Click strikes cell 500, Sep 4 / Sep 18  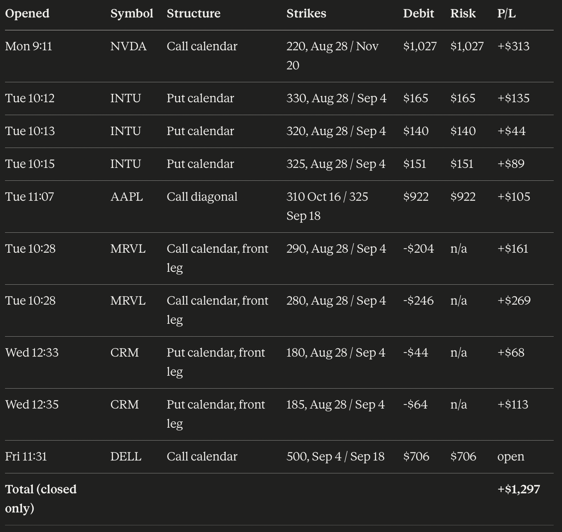point(335,456)
